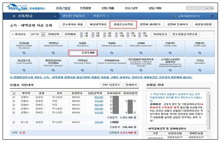Click the magnifier icon in top search box
The height and width of the screenshot is (143, 221).
tap(211, 8)
